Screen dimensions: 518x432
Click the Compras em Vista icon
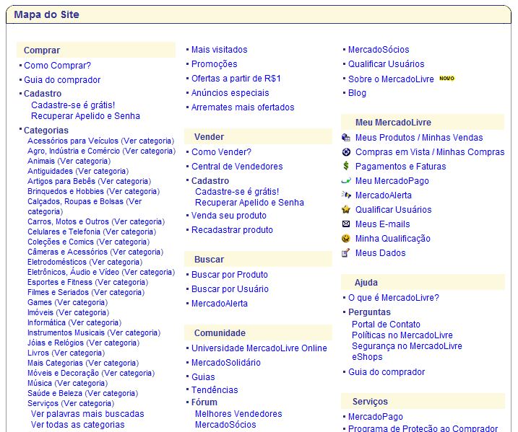coord(346,152)
